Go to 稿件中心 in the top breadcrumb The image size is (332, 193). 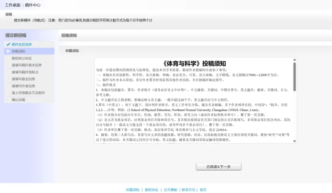(x=32, y=5)
